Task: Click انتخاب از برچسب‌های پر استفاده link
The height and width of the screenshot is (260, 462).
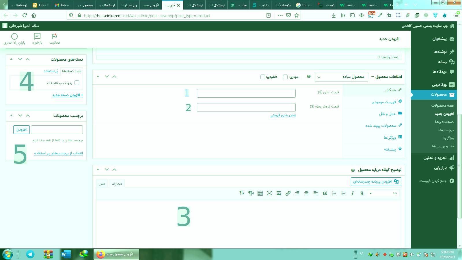Action: click(58, 153)
